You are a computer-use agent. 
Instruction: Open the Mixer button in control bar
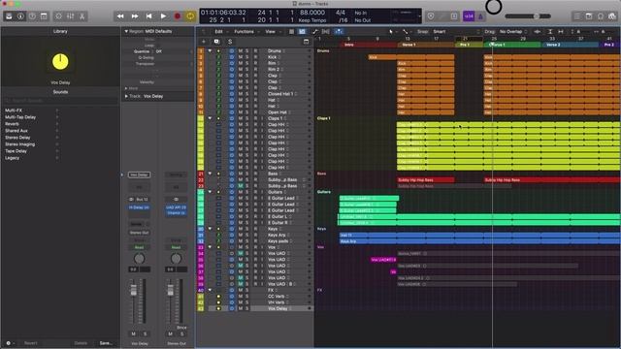coord(71,16)
